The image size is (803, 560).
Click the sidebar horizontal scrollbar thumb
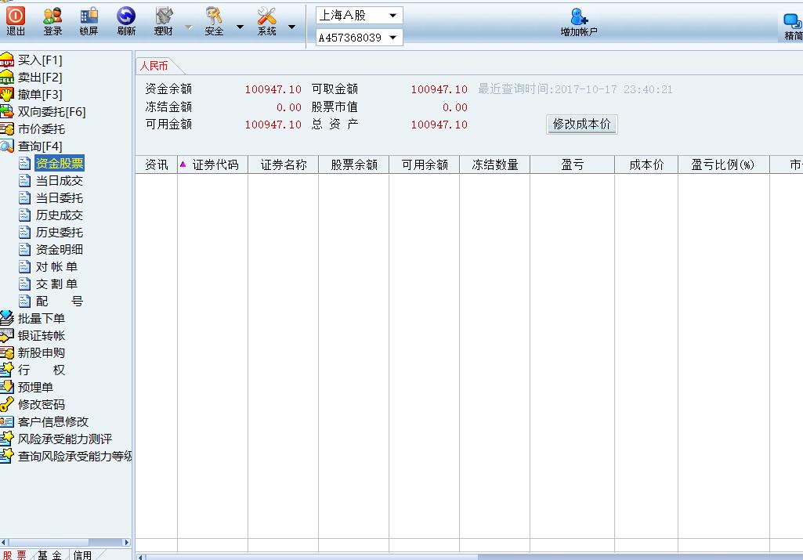point(49,542)
